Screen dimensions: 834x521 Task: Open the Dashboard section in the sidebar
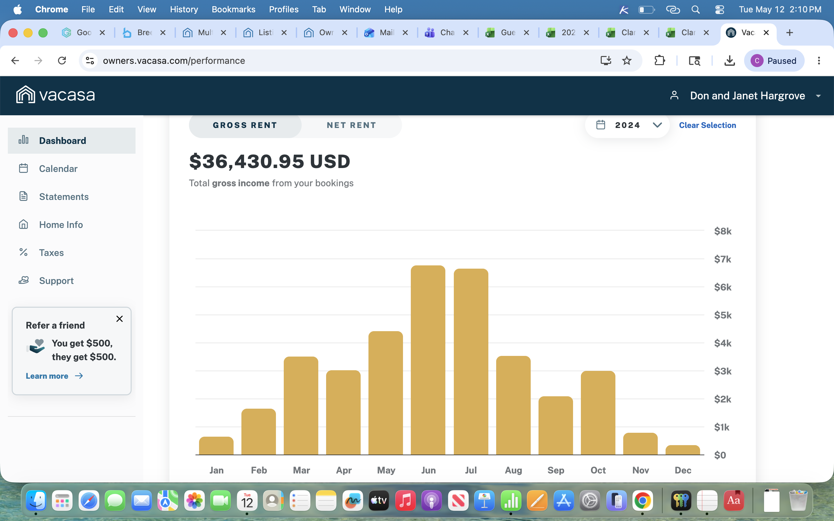(71, 141)
